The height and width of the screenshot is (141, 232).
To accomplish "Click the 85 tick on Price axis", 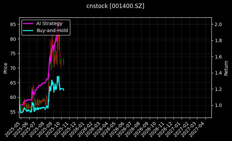I will tap(13, 24).
